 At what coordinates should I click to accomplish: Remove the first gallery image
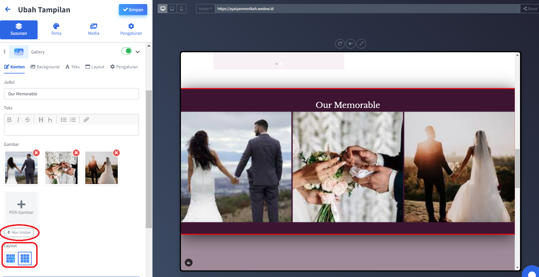[36, 153]
